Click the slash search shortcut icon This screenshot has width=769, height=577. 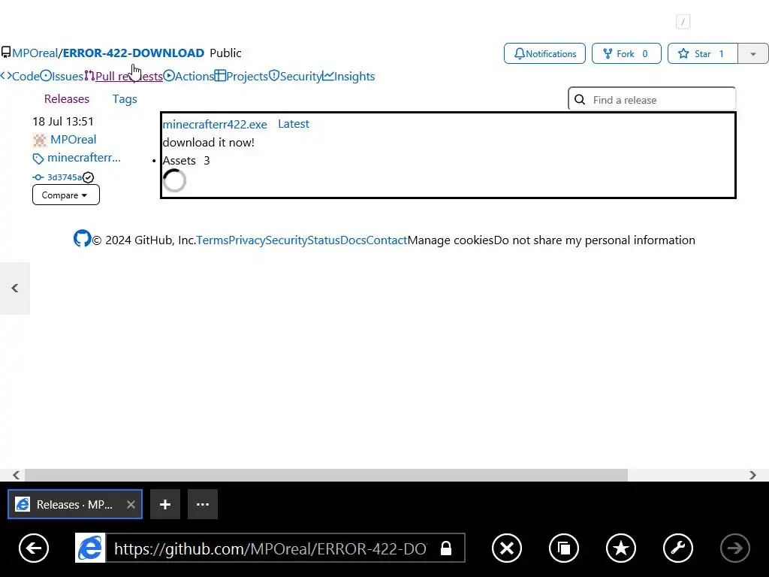pyautogui.click(x=683, y=22)
